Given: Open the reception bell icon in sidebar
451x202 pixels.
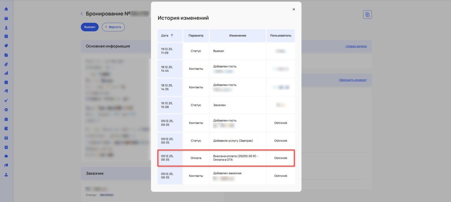Looking at the screenshot, I should click(x=6, y=9).
